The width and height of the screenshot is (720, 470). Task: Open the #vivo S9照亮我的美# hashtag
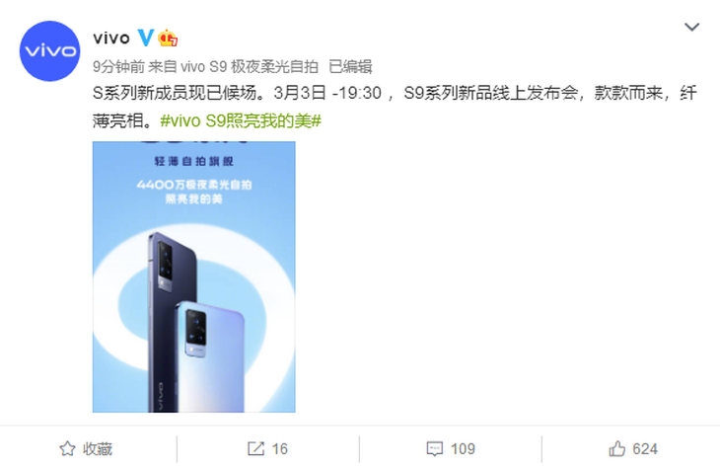pos(241,120)
